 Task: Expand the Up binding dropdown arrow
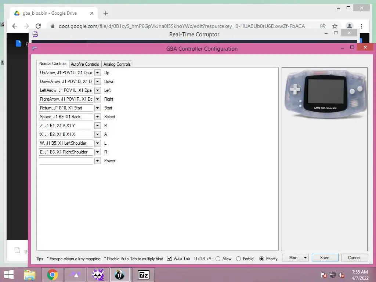(97, 73)
